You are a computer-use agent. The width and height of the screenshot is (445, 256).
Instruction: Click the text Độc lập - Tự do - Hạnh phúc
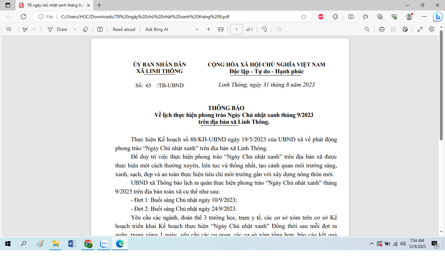click(x=266, y=71)
